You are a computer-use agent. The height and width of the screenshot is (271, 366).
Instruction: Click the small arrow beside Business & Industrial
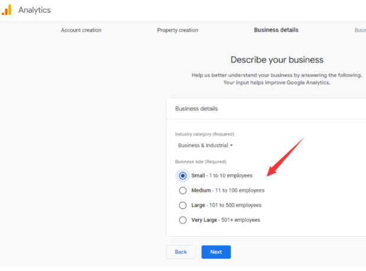pos(231,145)
